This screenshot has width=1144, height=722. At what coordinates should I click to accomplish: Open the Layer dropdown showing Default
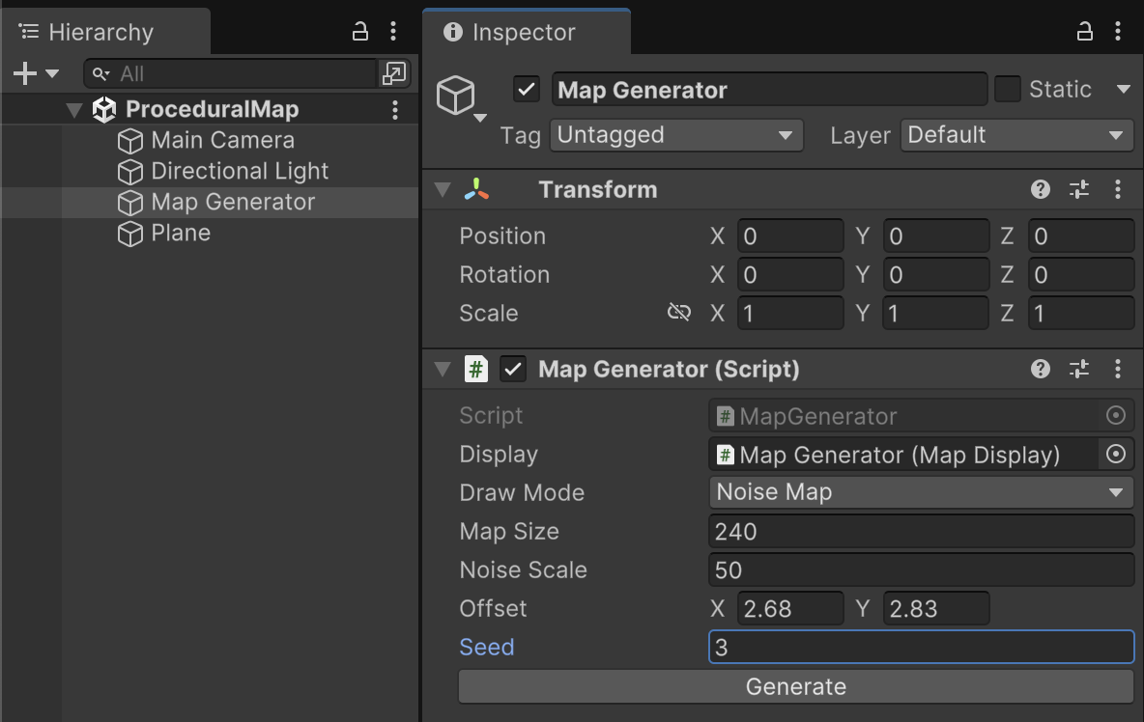click(x=1016, y=135)
